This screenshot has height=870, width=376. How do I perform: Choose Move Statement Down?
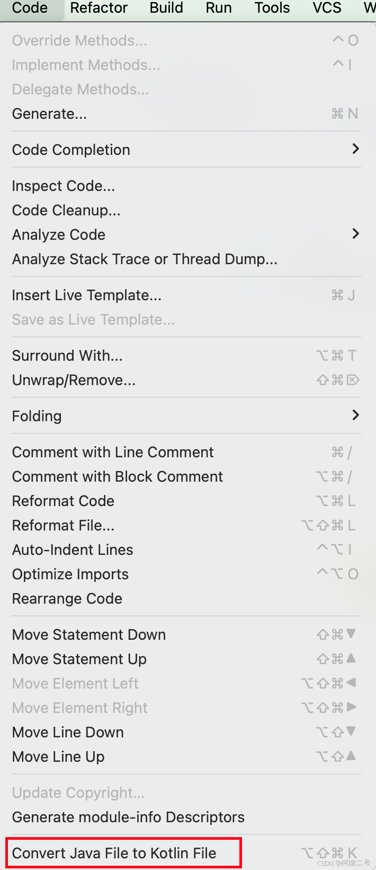88,634
